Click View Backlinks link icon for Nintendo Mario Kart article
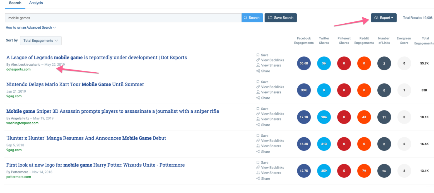 (x=258, y=87)
